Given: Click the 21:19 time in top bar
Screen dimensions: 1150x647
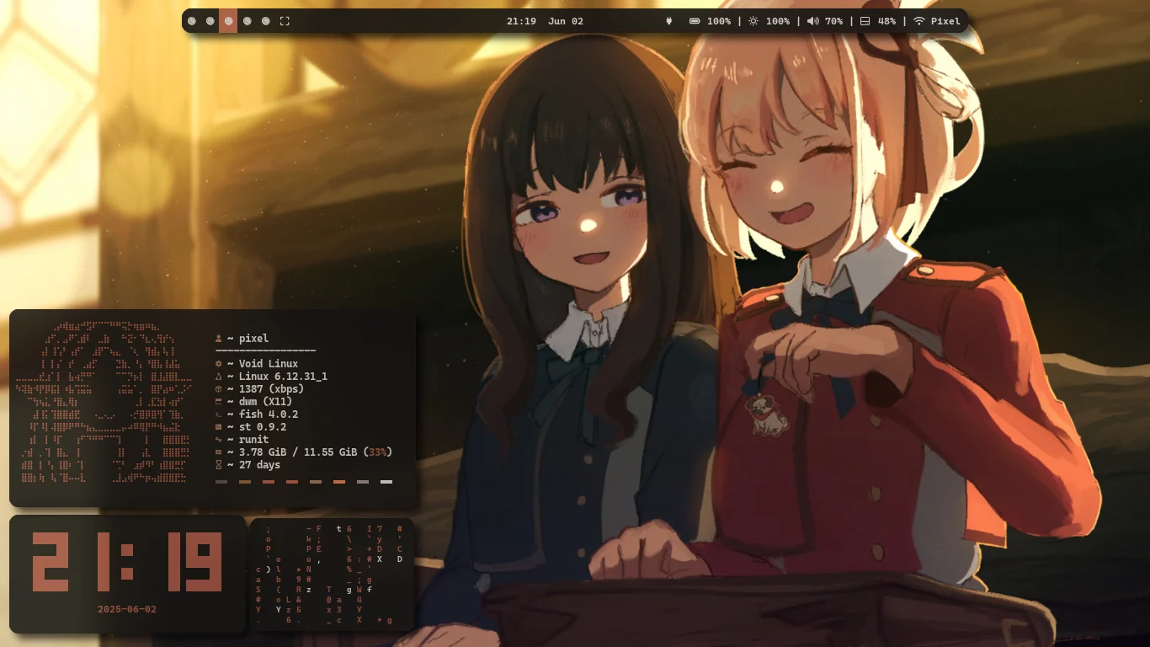Looking at the screenshot, I should 522,21.
